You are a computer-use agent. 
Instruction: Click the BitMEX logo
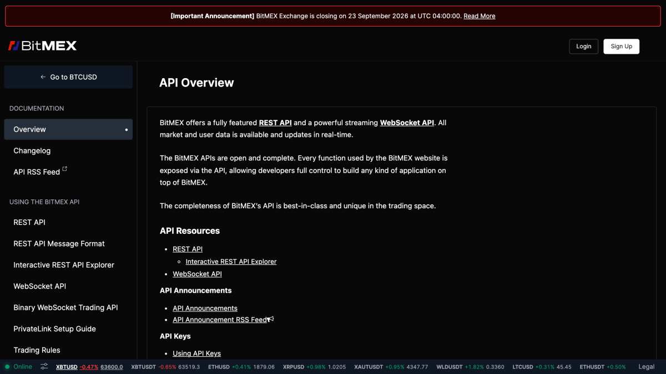(x=42, y=46)
